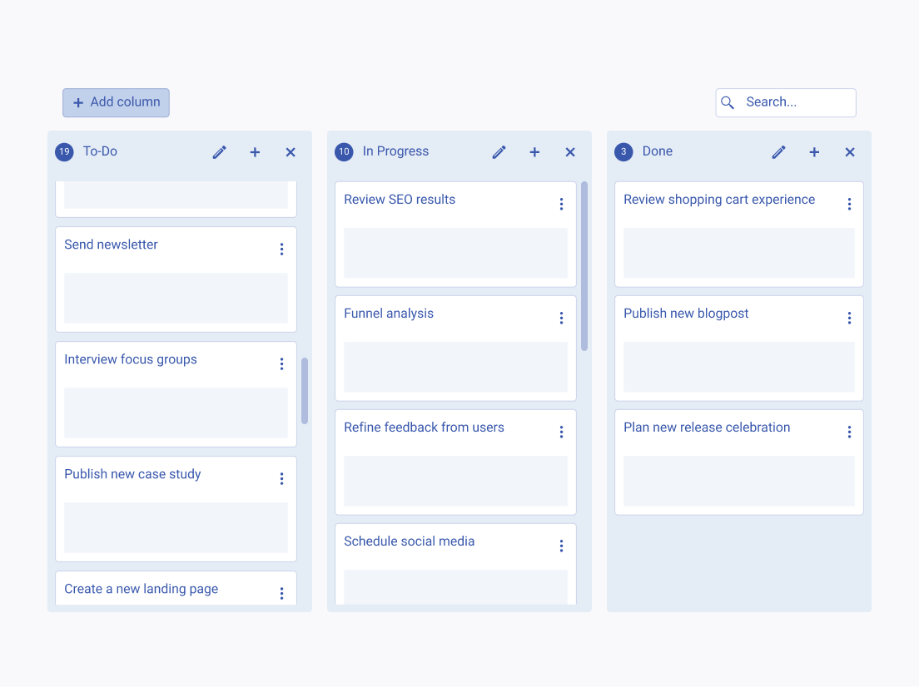Remove the In Progress column with its X icon
The width and height of the screenshot is (919, 687).
[570, 152]
